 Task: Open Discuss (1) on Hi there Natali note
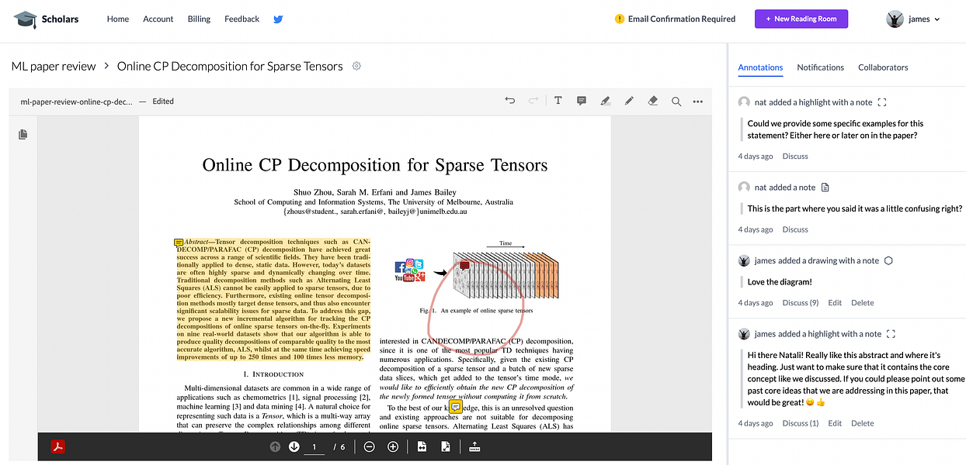801,423
